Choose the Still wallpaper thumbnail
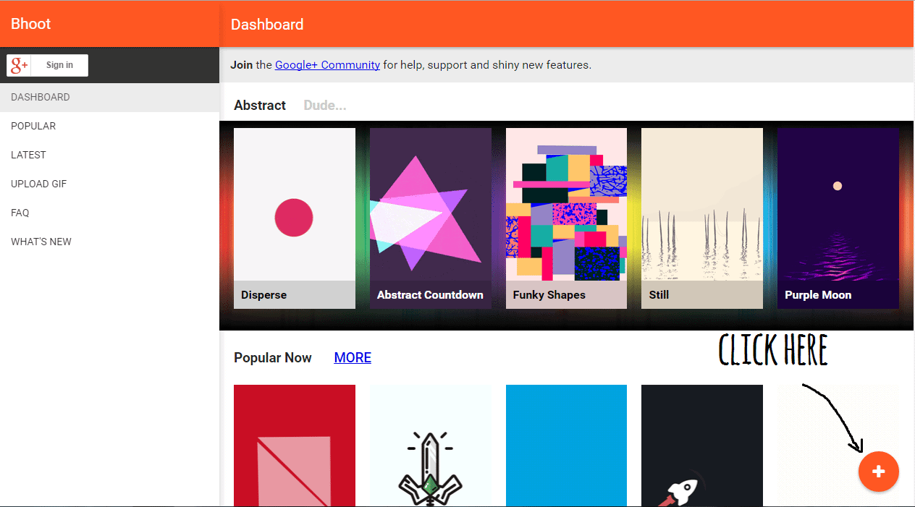Screen dimensions: 915x507 click(x=701, y=218)
